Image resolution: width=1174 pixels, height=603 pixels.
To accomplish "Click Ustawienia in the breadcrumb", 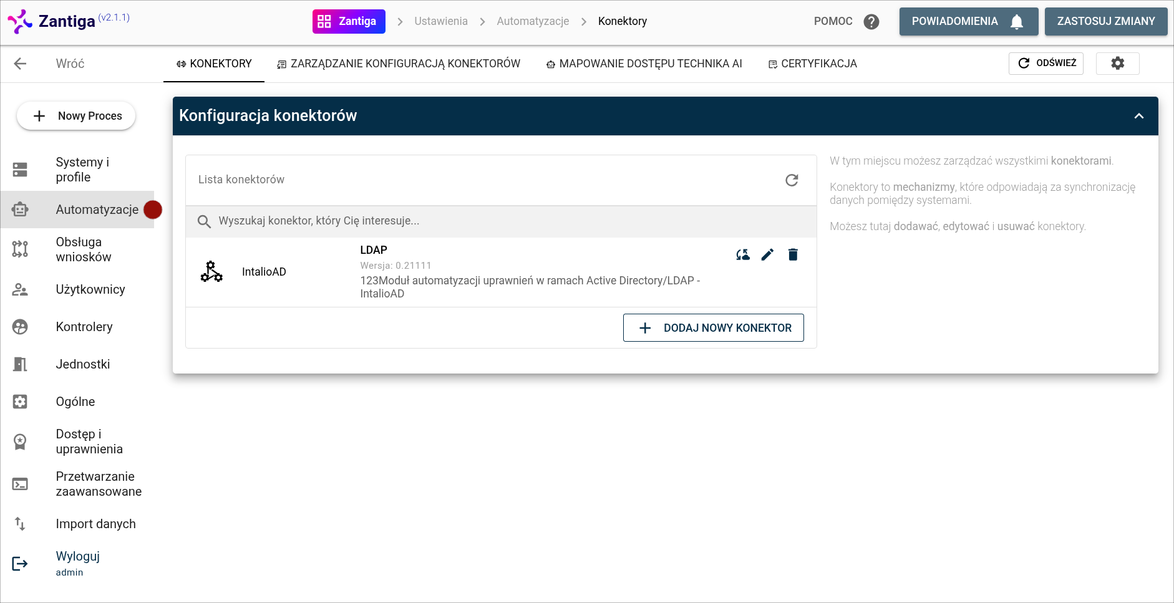I will click(440, 21).
